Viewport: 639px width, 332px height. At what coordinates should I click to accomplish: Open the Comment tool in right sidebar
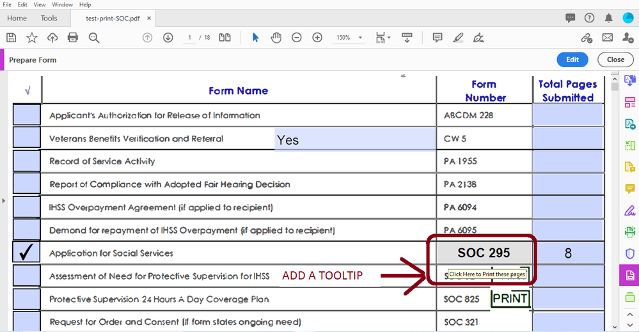629,189
